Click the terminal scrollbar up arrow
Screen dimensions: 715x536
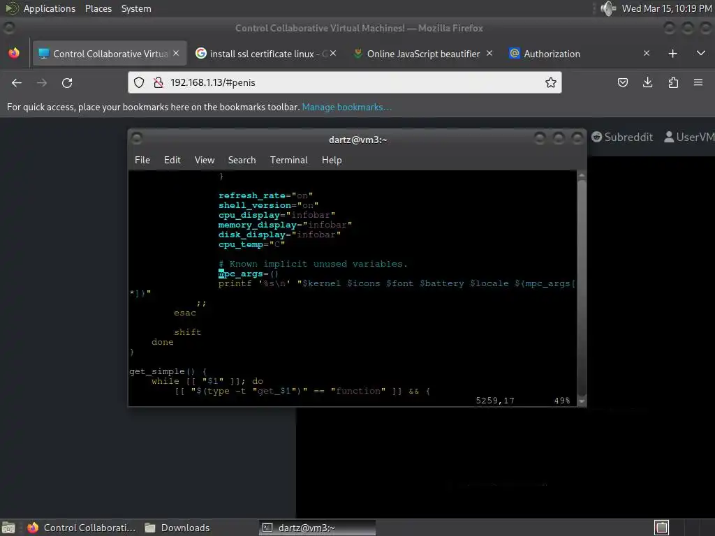tap(582, 175)
